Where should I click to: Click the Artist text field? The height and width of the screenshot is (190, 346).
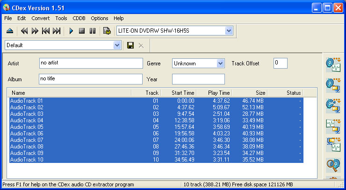pos(91,63)
